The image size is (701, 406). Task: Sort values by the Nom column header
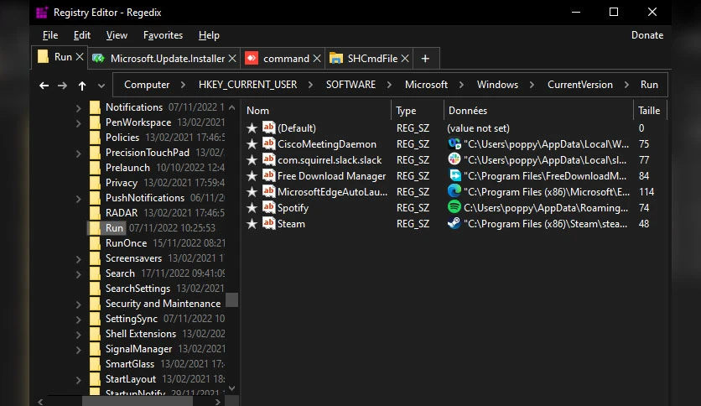(x=258, y=111)
